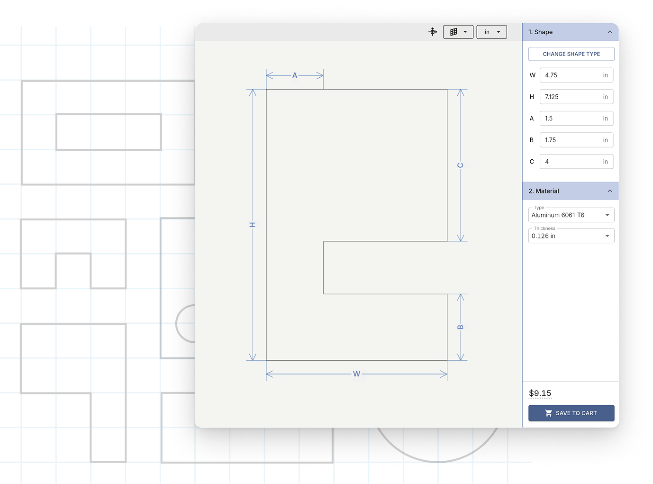Select the H height input field
This screenshot has width=653, height=484.
pyautogui.click(x=571, y=97)
